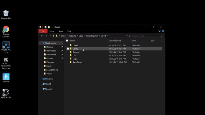Expand the chevron after AppData in path

coord(78,36)
